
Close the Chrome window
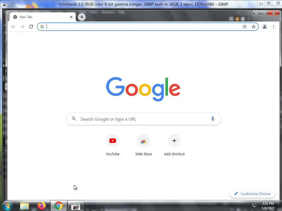273,13
